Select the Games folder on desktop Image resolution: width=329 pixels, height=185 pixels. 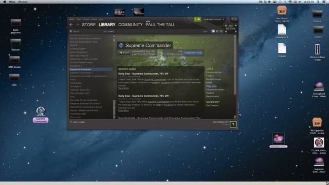pos(317,14)
